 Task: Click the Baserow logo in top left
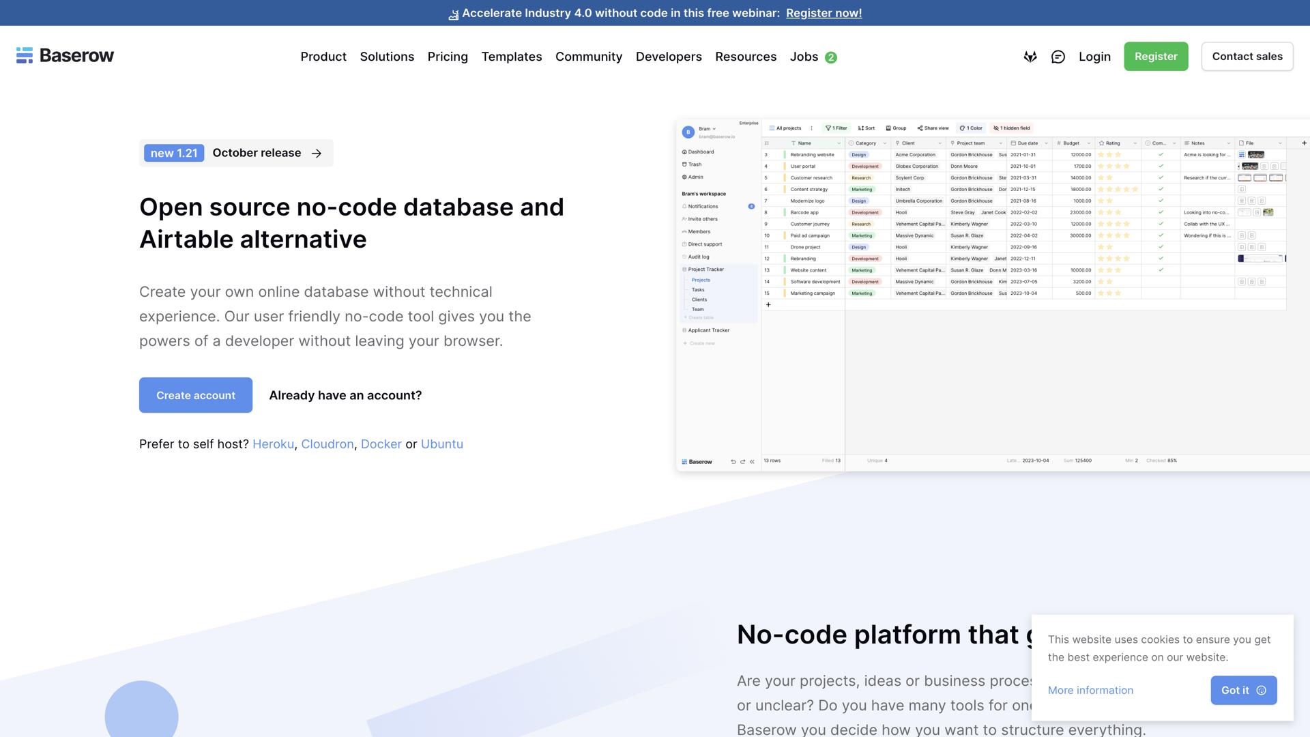coord(65,55)
